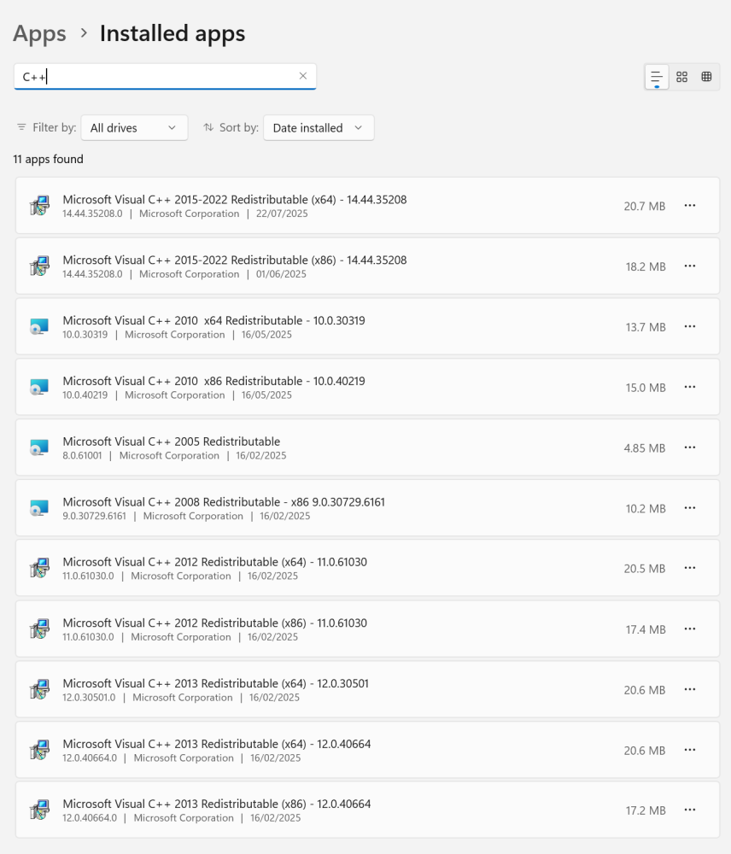Open more options for Visual C++ 2010 x64
This screenshot has height=854, width=731.
point(690,326)
